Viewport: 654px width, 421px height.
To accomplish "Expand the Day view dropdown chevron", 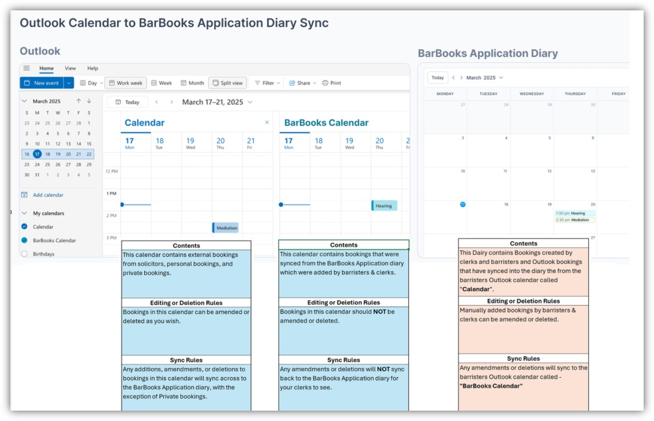I will pos(101,83).
